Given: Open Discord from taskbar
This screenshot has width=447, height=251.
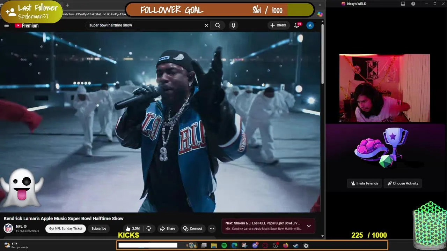Looking at the screenshot, I should (255, 245).
